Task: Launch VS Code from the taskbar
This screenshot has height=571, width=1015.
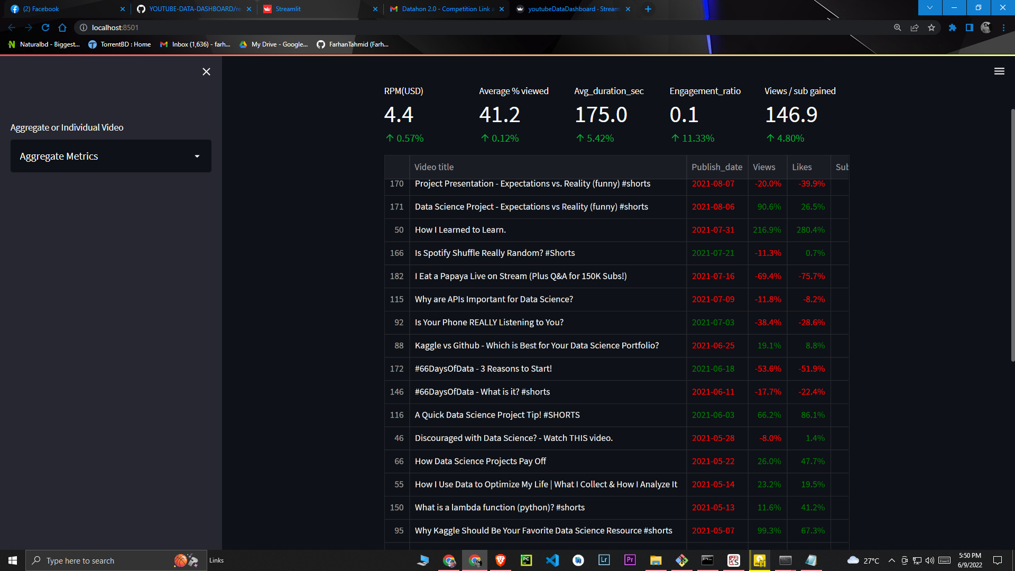Action: pyautogui.click(x=552, y=560)
